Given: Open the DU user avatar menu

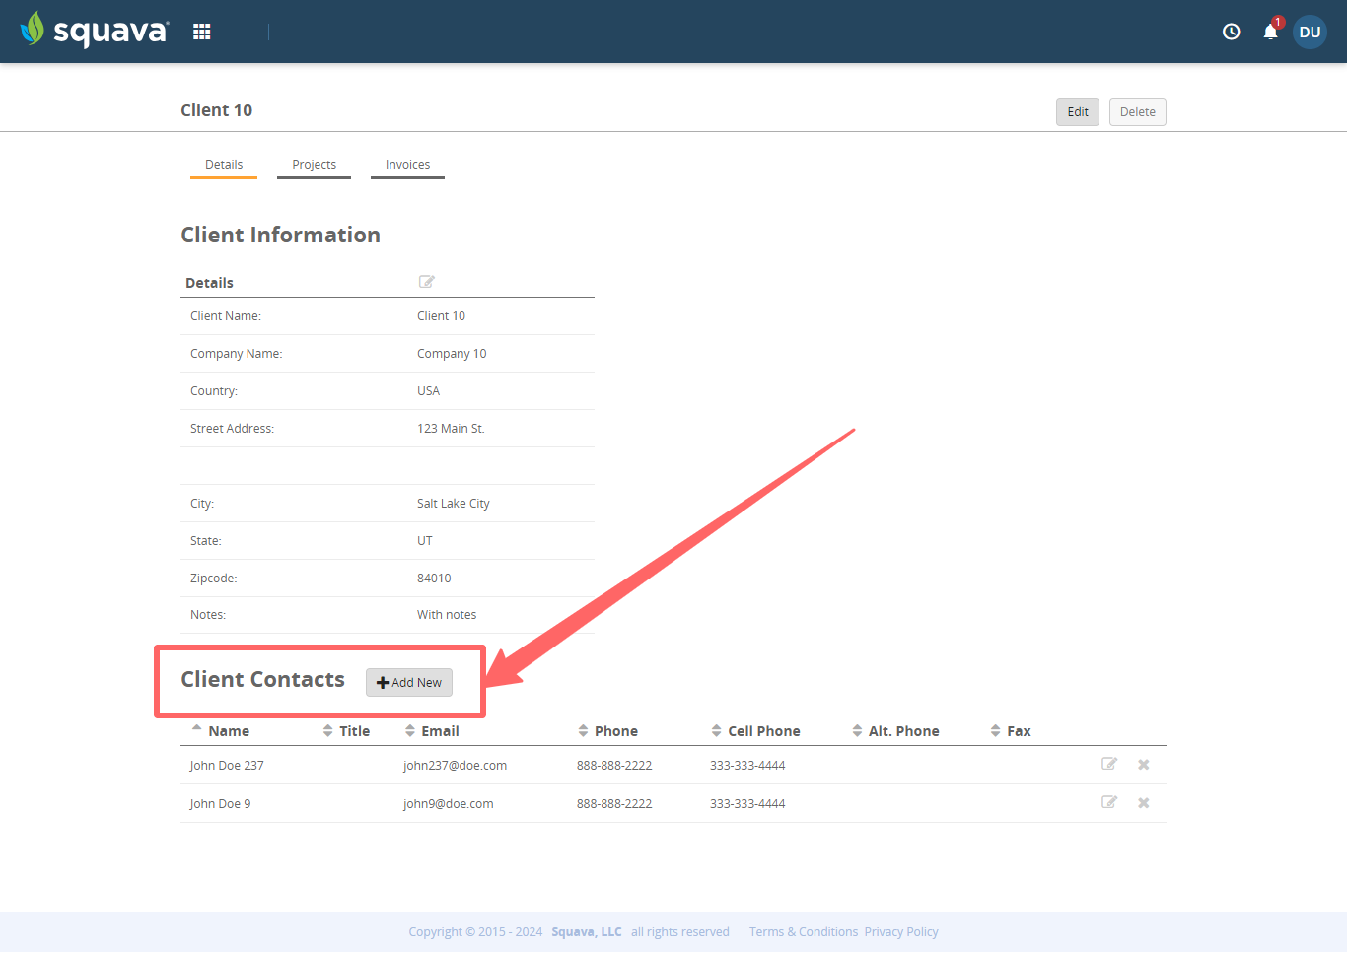Looking at the screenshot, I should pos(1310,31).
